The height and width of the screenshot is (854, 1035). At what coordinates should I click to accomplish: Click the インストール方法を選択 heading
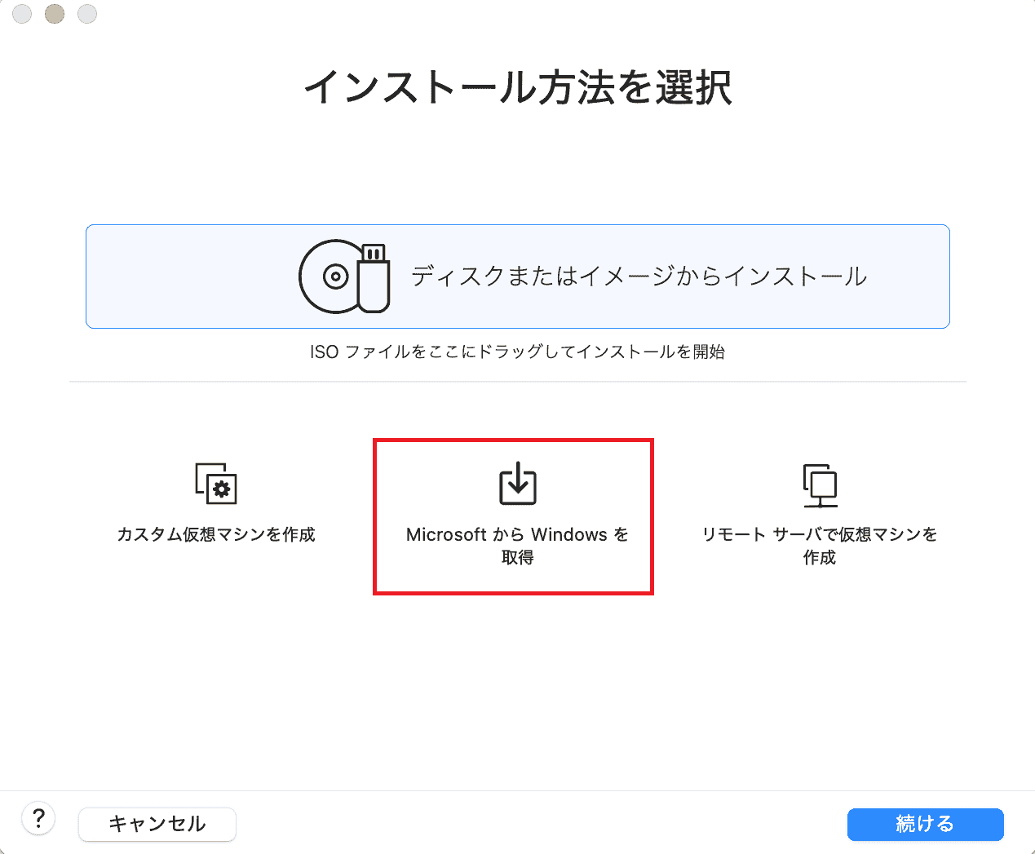click(x=518, y=86)
